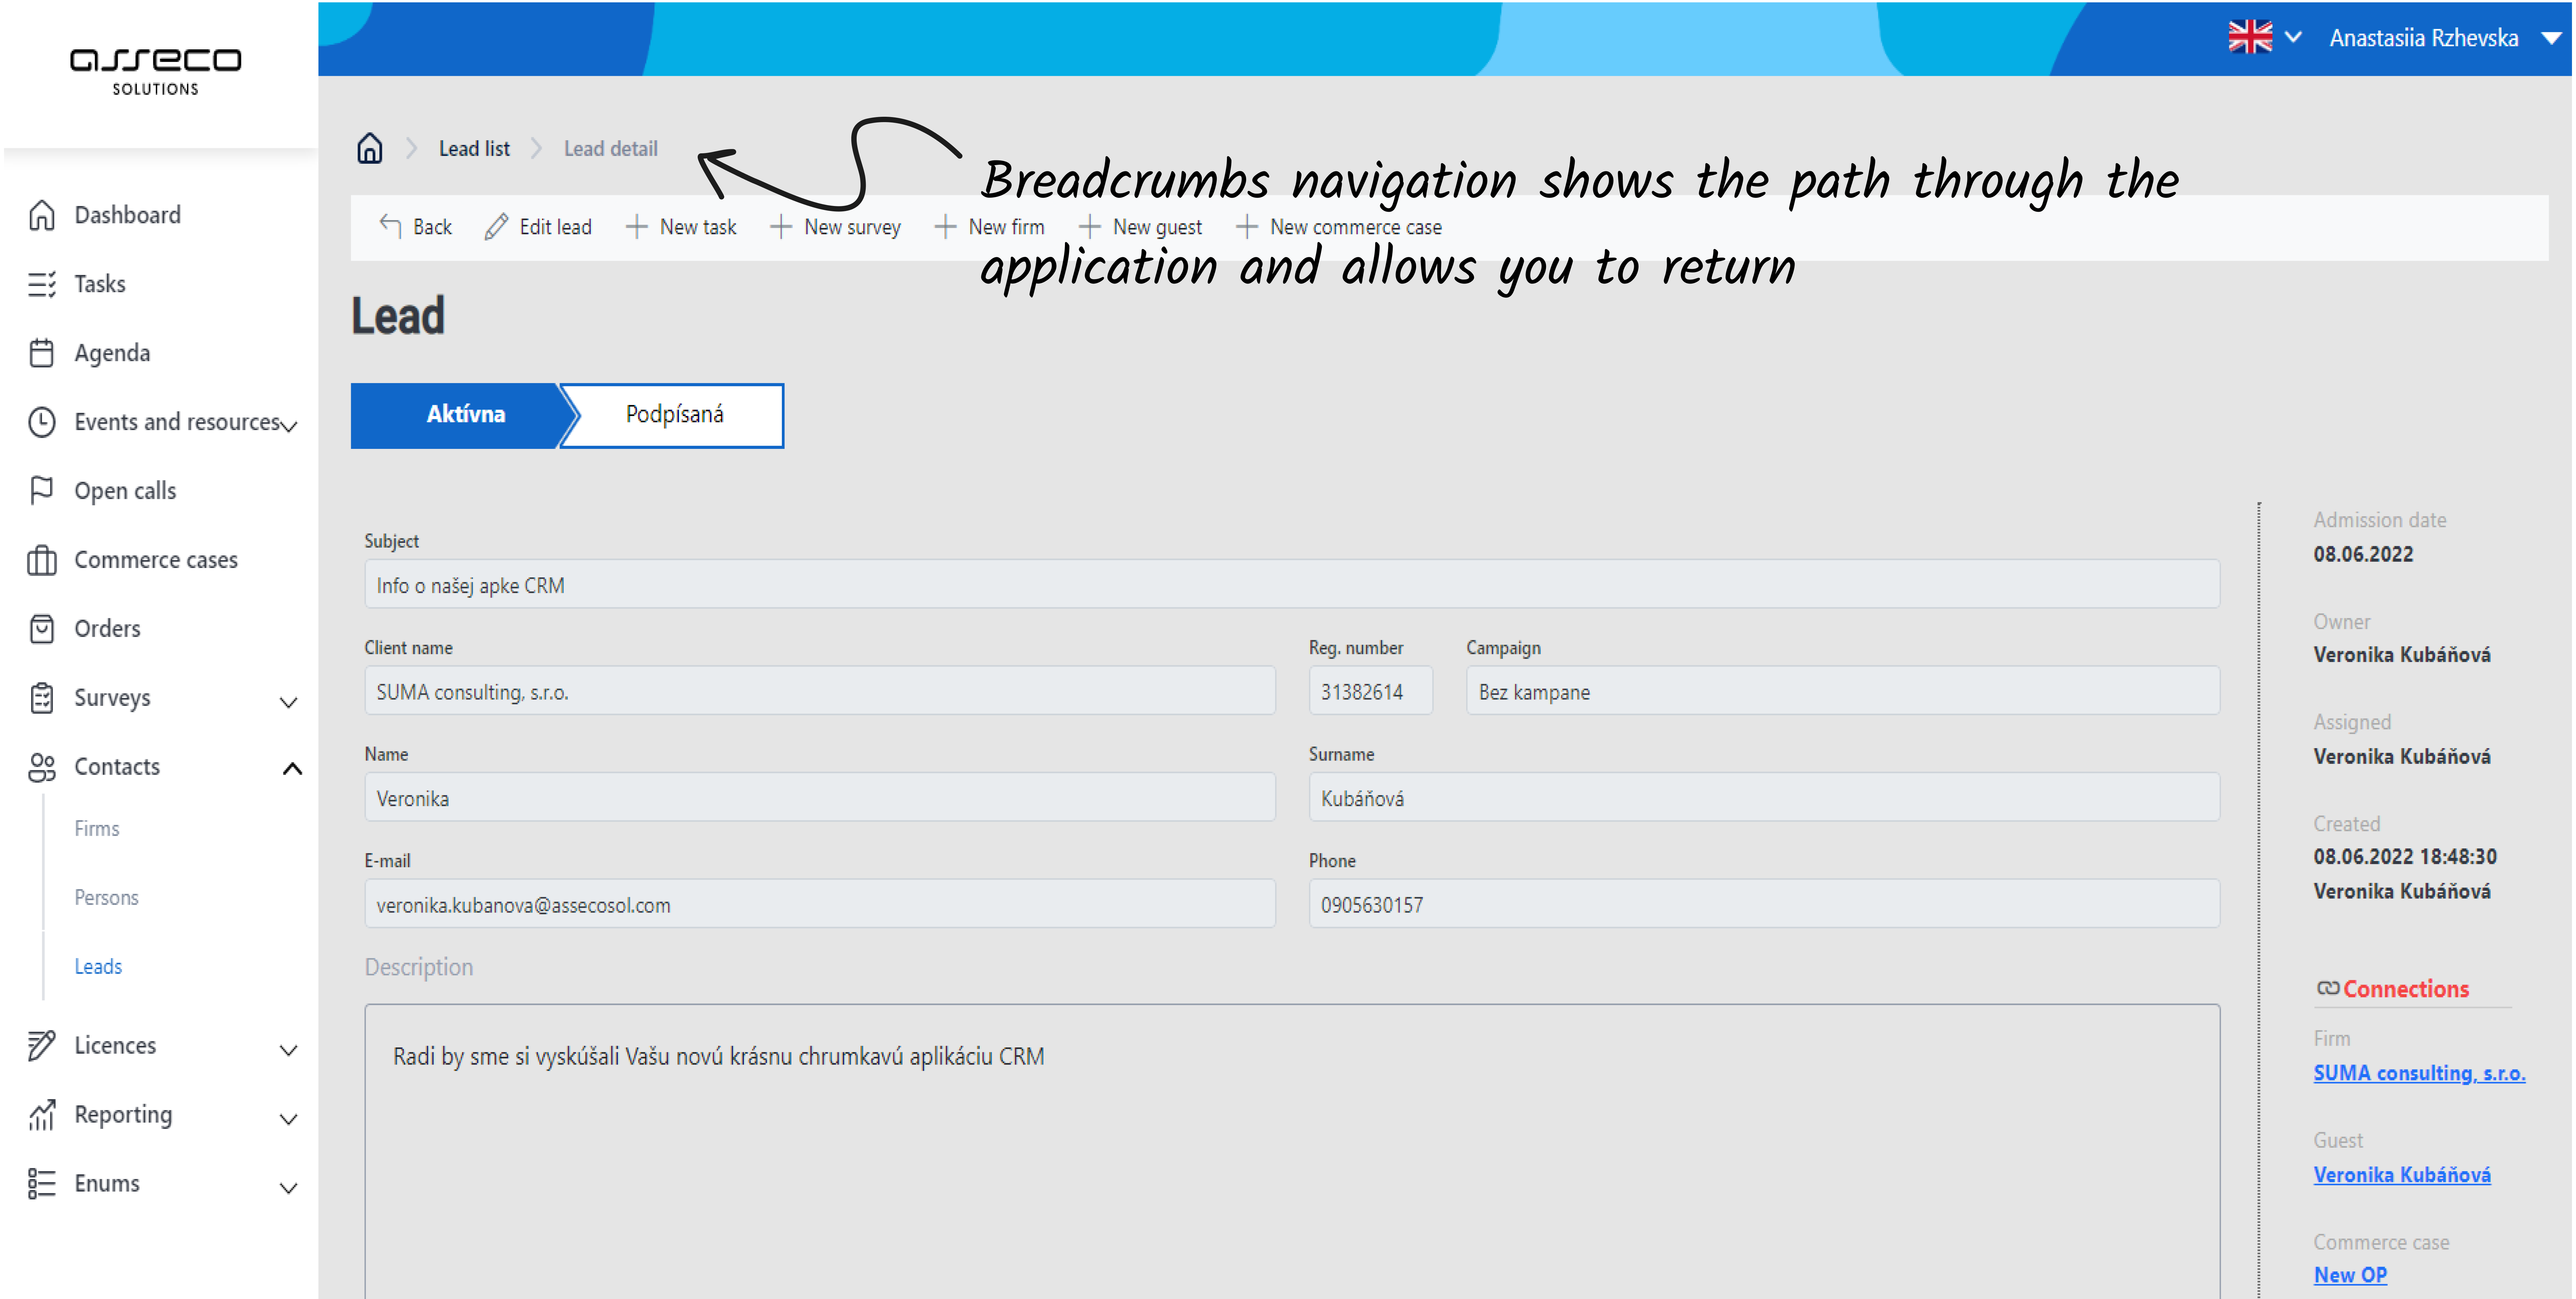Click the Commerce cases briefcase icon
Screen dimensions: 2576x1299
tap(42, 560)
